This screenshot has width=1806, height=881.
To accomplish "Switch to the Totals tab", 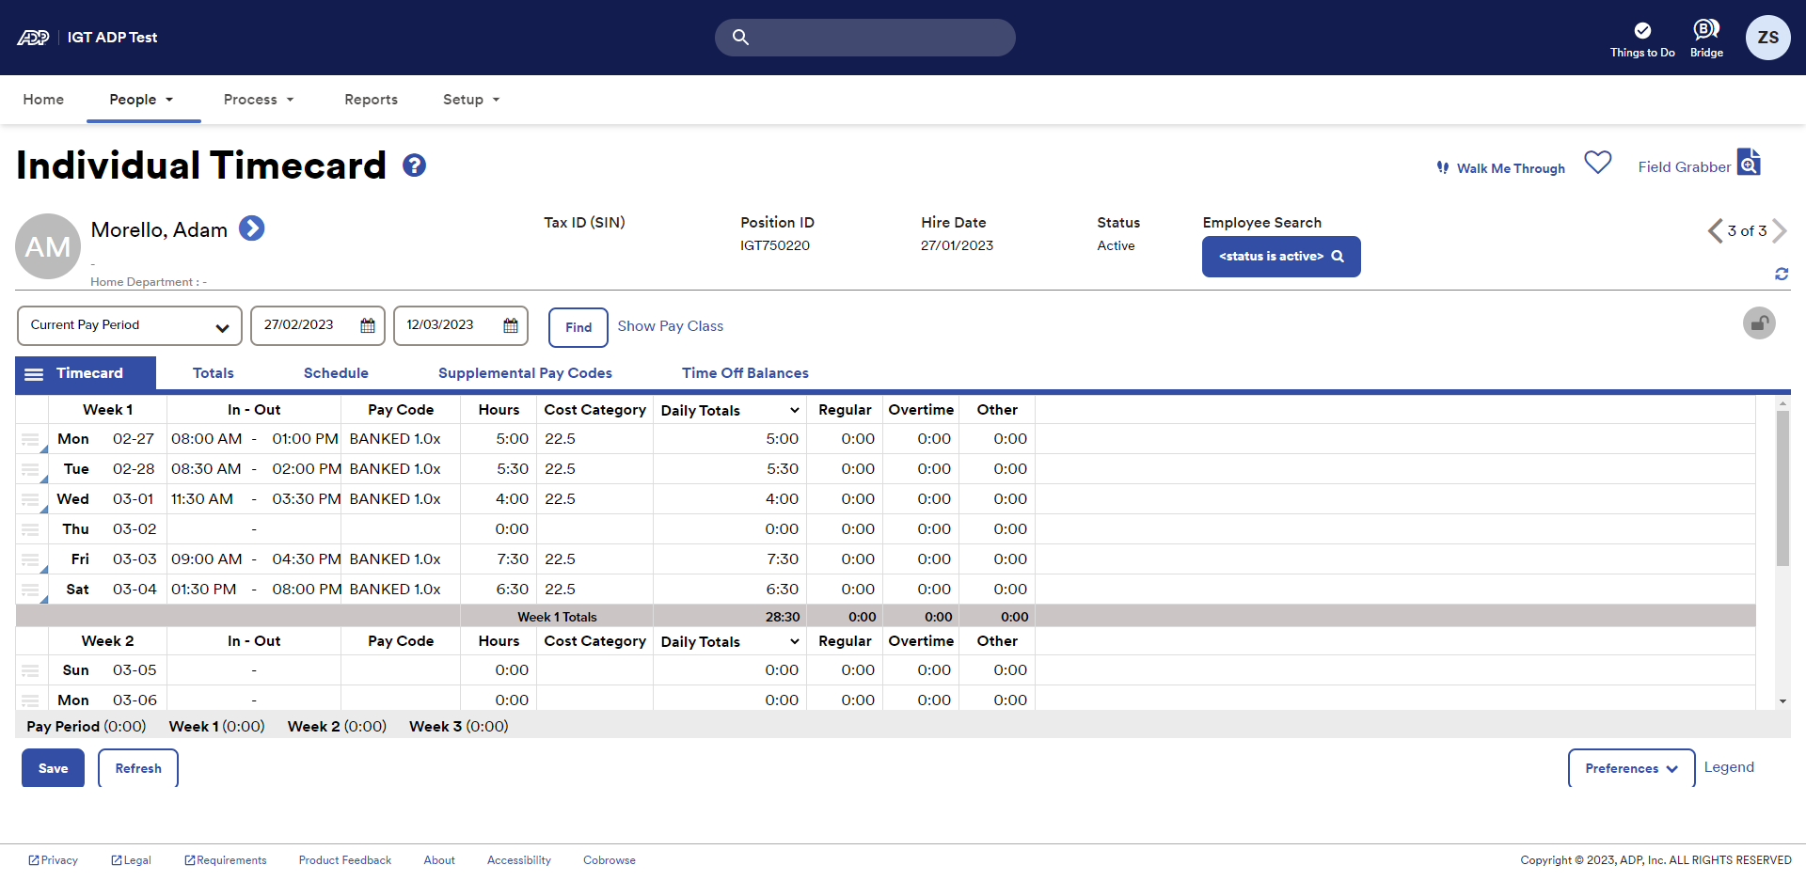I will [213, 373].
